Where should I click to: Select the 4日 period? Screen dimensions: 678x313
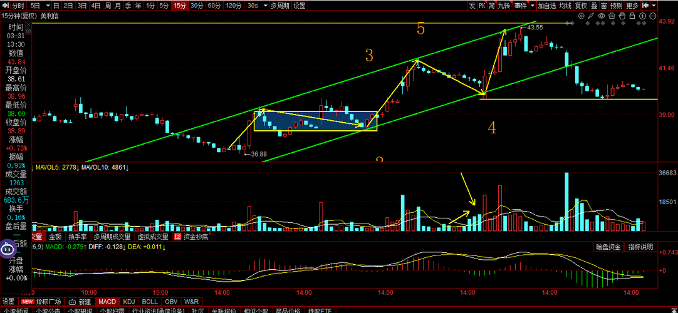[96, 6]
